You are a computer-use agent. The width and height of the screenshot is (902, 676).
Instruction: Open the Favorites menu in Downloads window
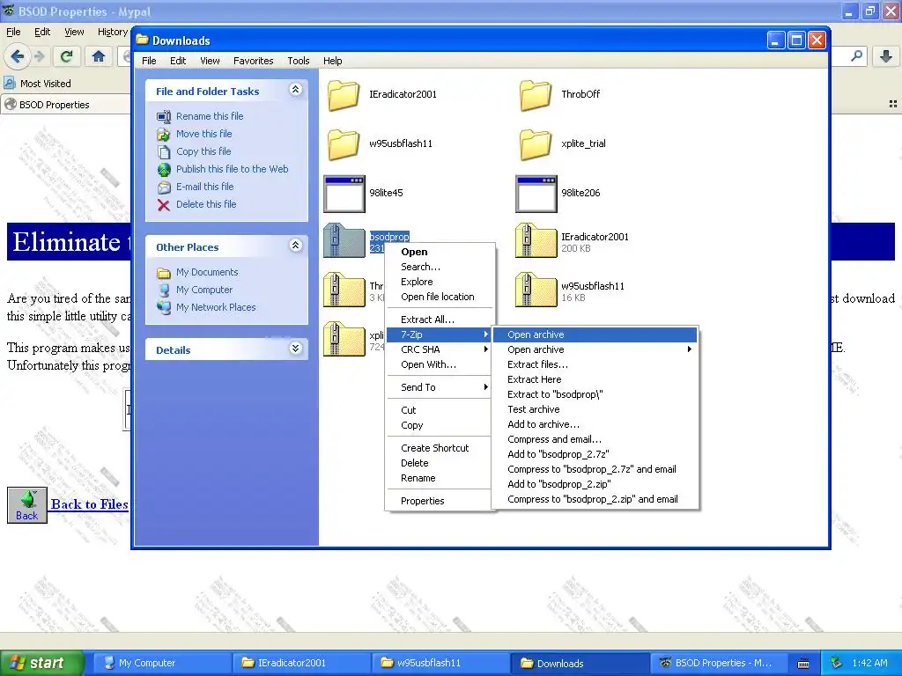point(253,61)
